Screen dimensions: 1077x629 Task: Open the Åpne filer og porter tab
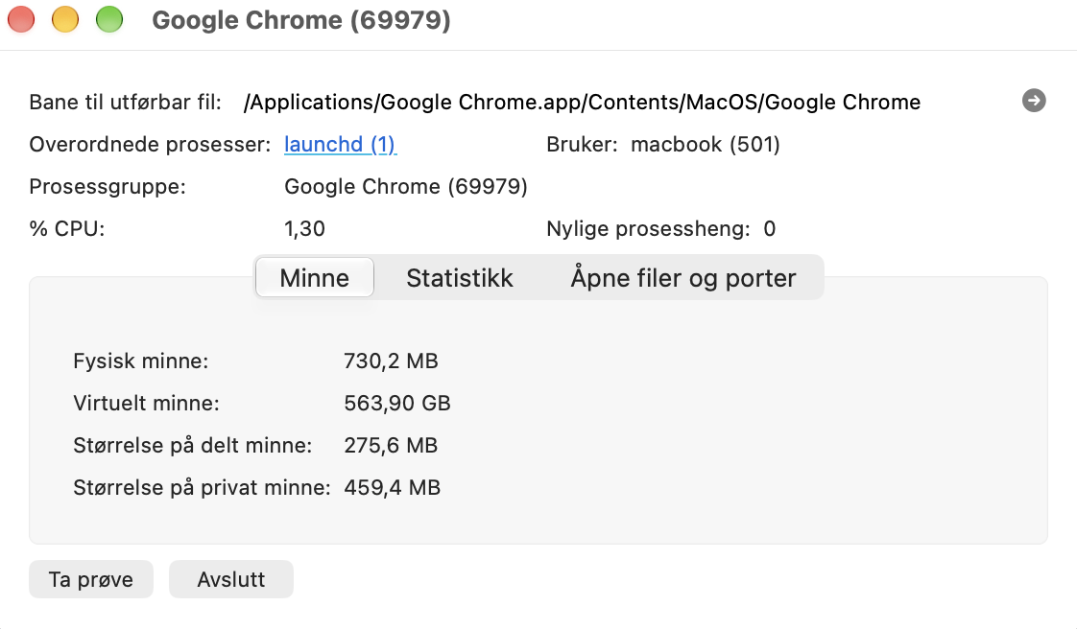tap(683, 278)
